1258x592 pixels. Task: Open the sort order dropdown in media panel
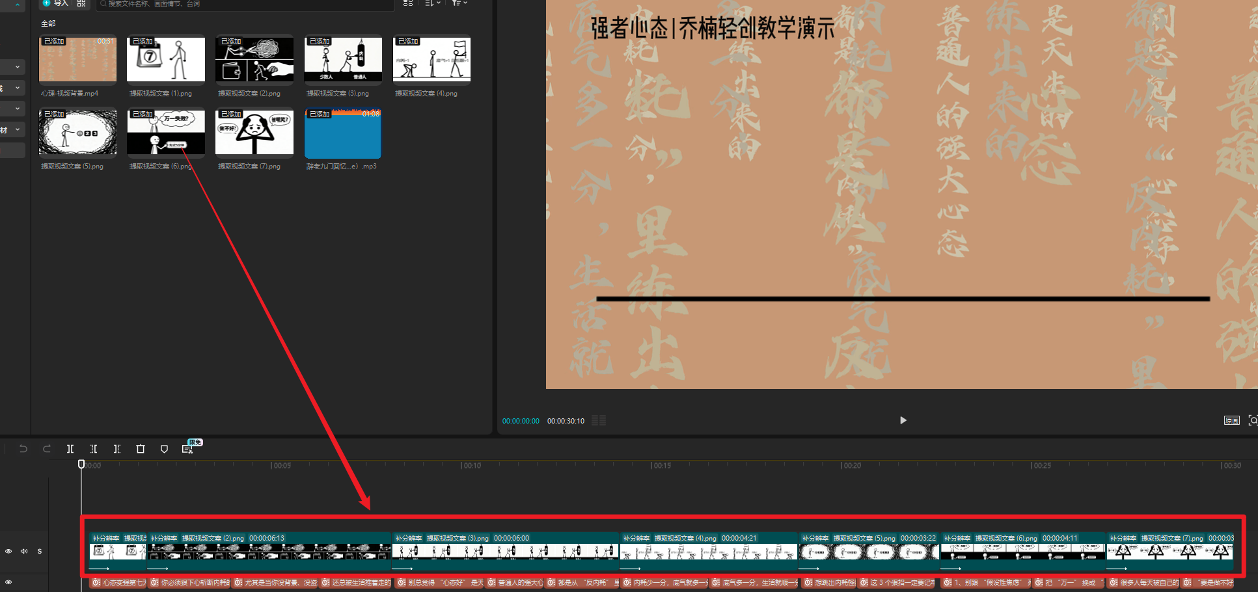click(432, 3)
